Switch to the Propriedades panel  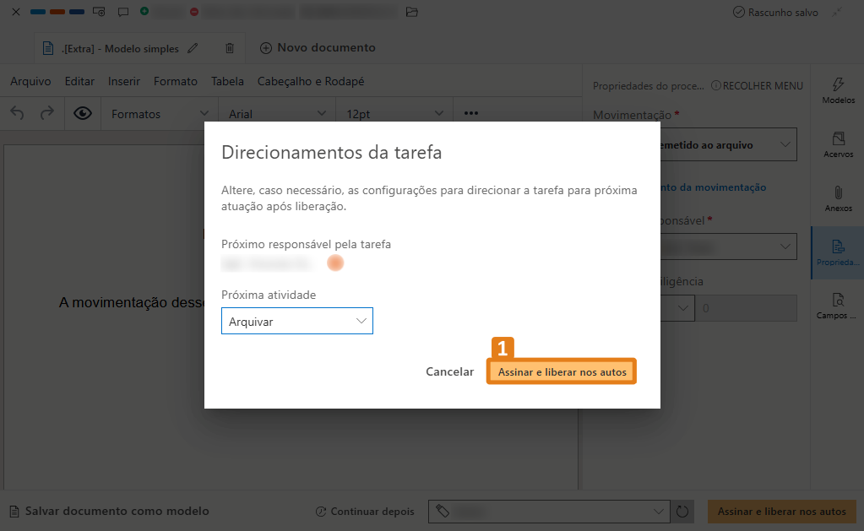(x=837, y=252)
